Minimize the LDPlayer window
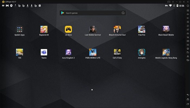The width and height of the screenshot is (190, 108). tap(176, 2)
